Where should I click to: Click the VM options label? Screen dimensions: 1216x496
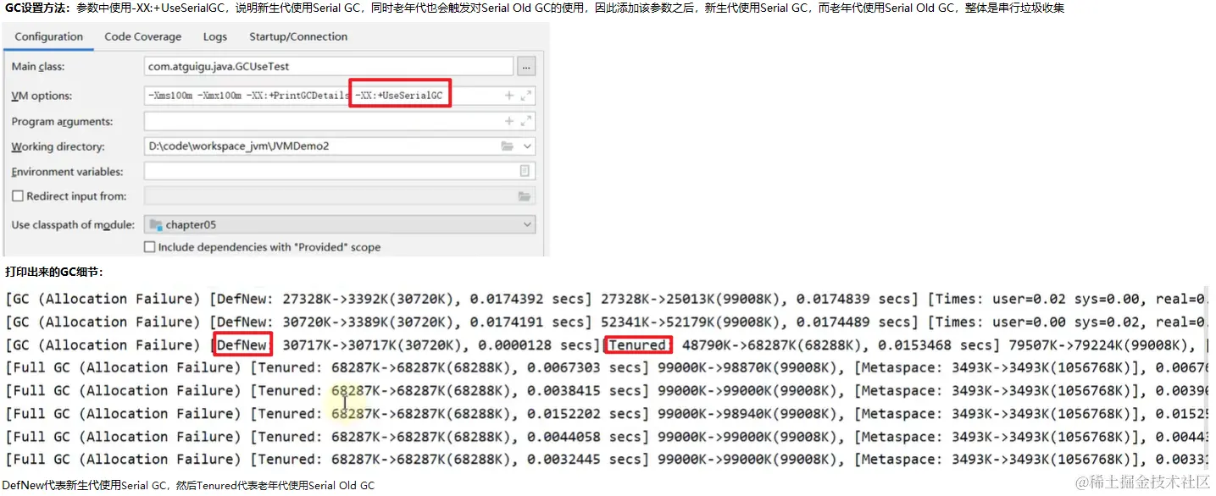[x=42, y=96]
